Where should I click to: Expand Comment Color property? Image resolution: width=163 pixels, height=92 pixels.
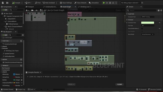[127, 23]
